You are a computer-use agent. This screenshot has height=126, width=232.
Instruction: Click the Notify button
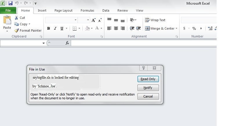pos(148,88)
